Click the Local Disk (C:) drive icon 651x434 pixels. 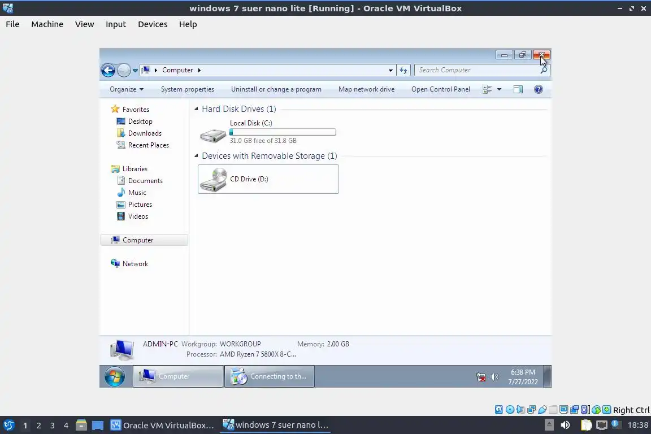[213, 134]
